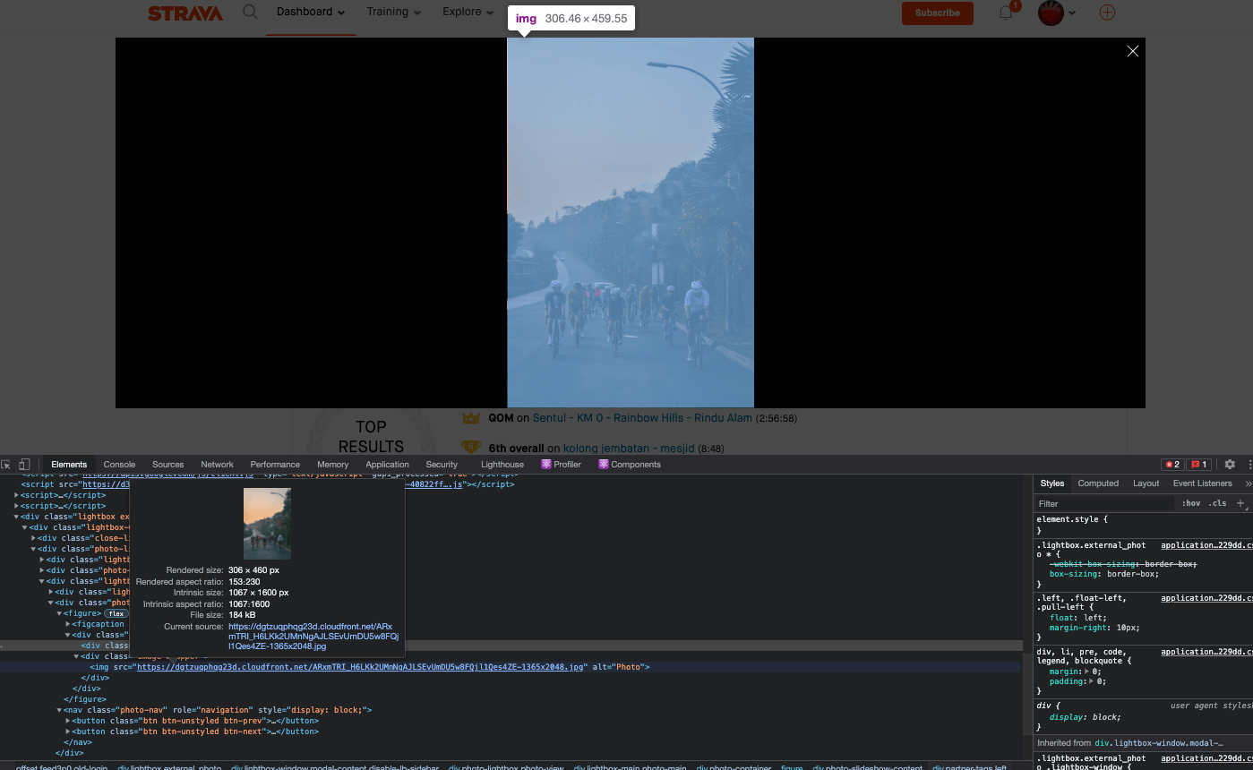Toggle the :hov element state panel
Image resolution: width=1253 pixels, height=770 pixels.
click(x=1191, y=503)
